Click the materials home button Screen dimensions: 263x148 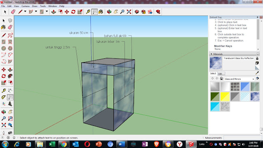coord(221,79)
